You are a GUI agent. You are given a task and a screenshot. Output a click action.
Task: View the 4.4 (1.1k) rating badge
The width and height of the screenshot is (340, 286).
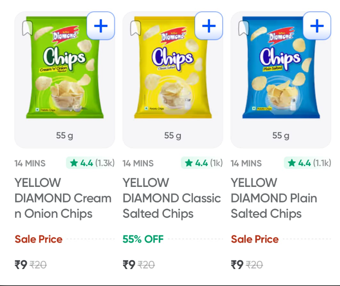pos(308,163)
